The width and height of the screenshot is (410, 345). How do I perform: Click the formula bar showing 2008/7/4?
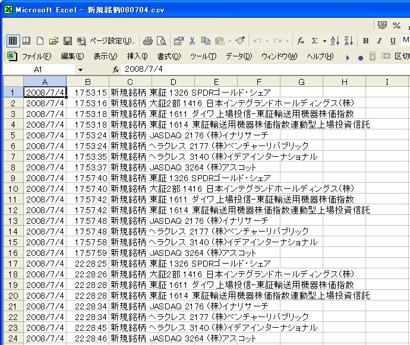(x=266, y=69)
